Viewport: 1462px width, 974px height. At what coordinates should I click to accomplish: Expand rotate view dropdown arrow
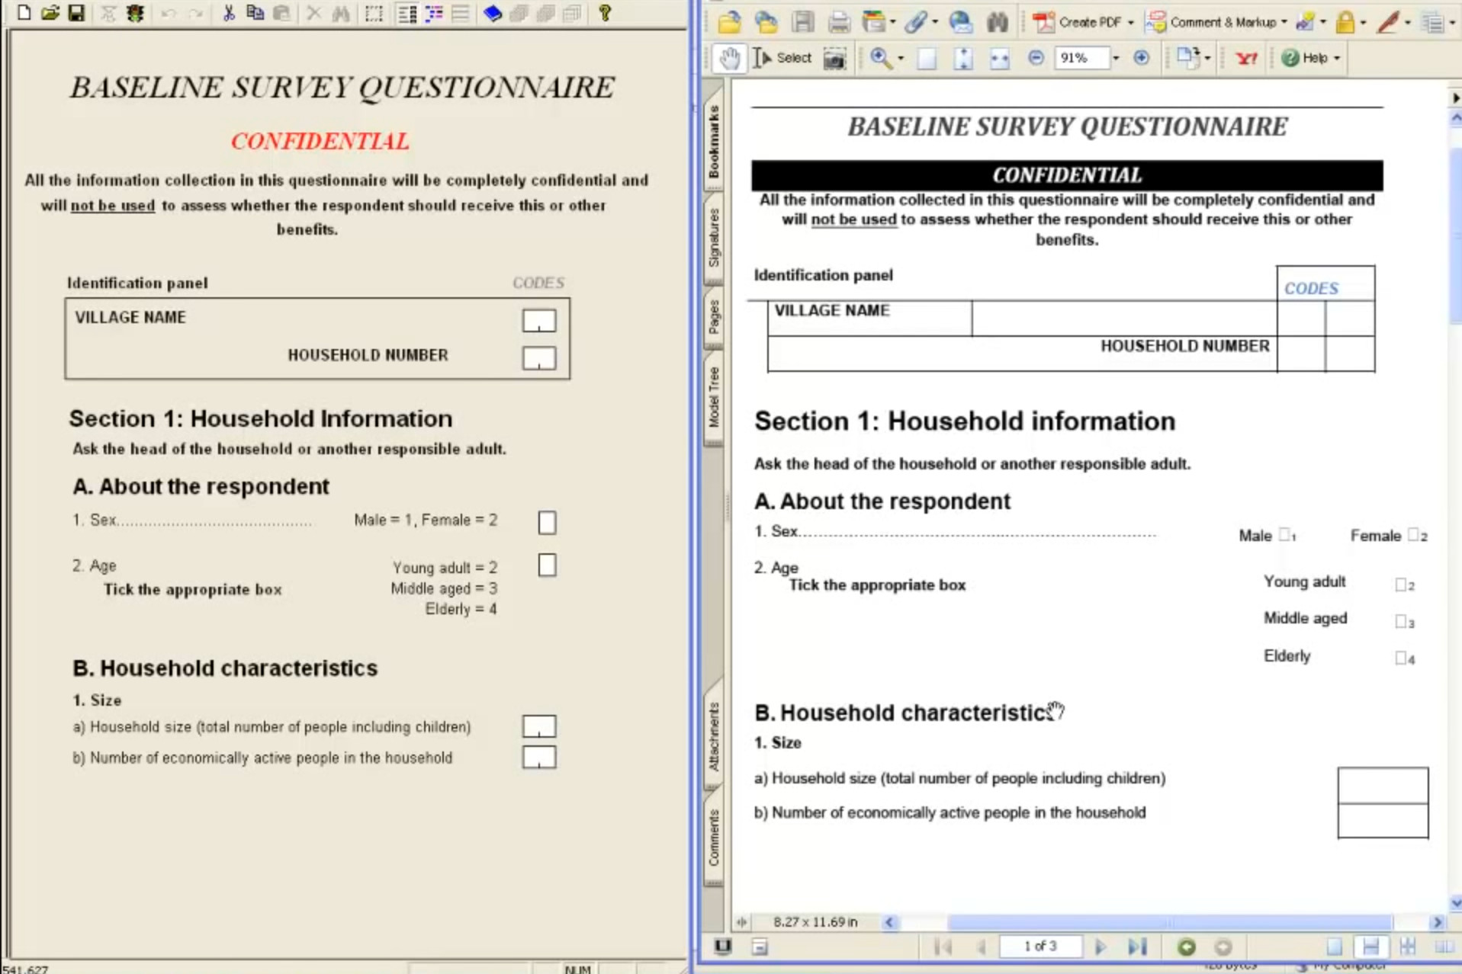point(1207,58)
